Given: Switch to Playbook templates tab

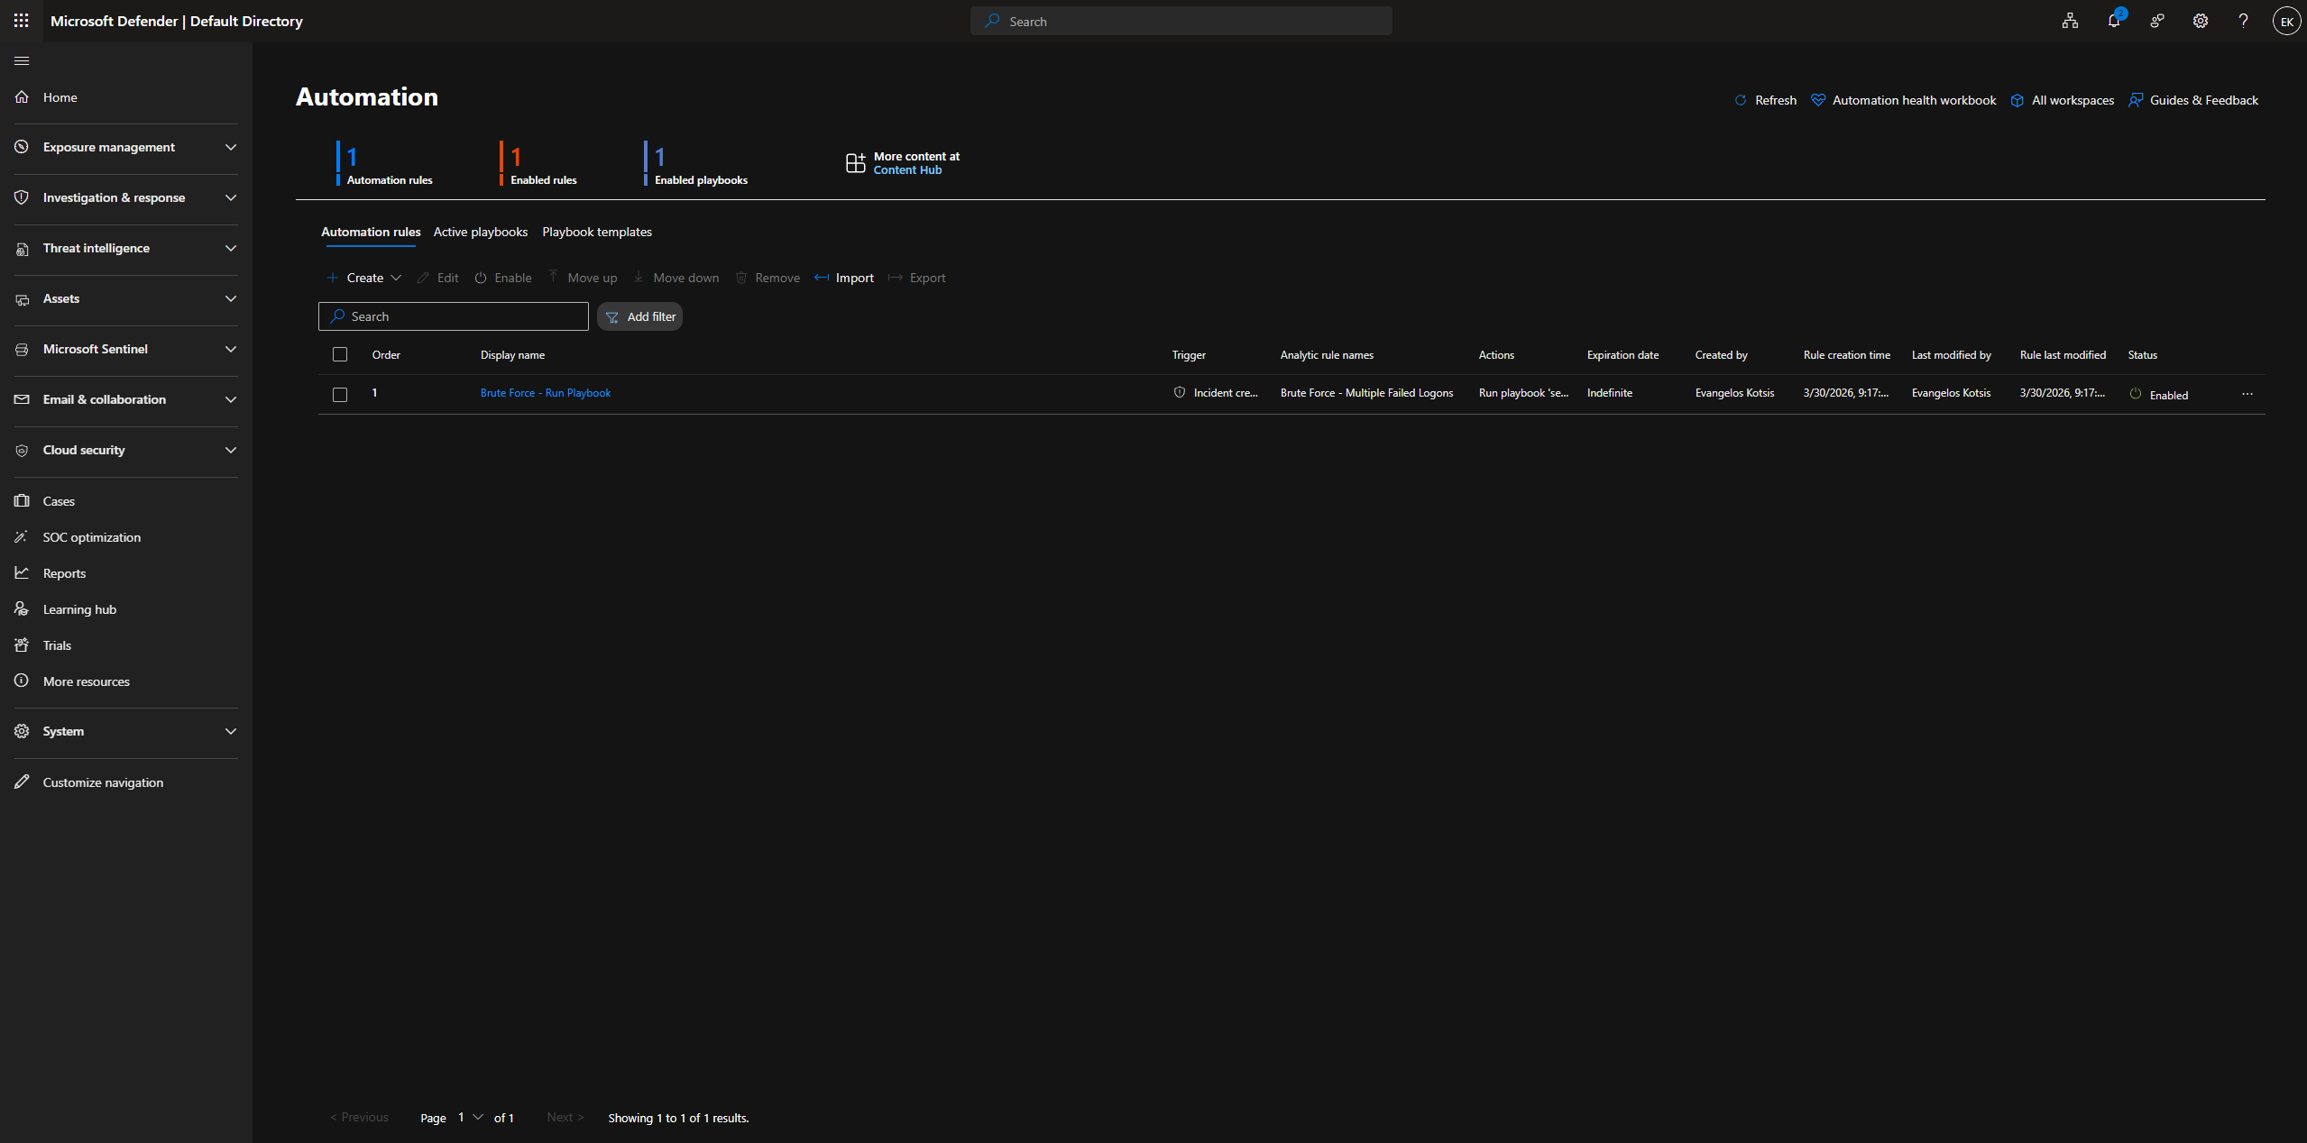Looking at the screenshot, I should tap(596, 232).
